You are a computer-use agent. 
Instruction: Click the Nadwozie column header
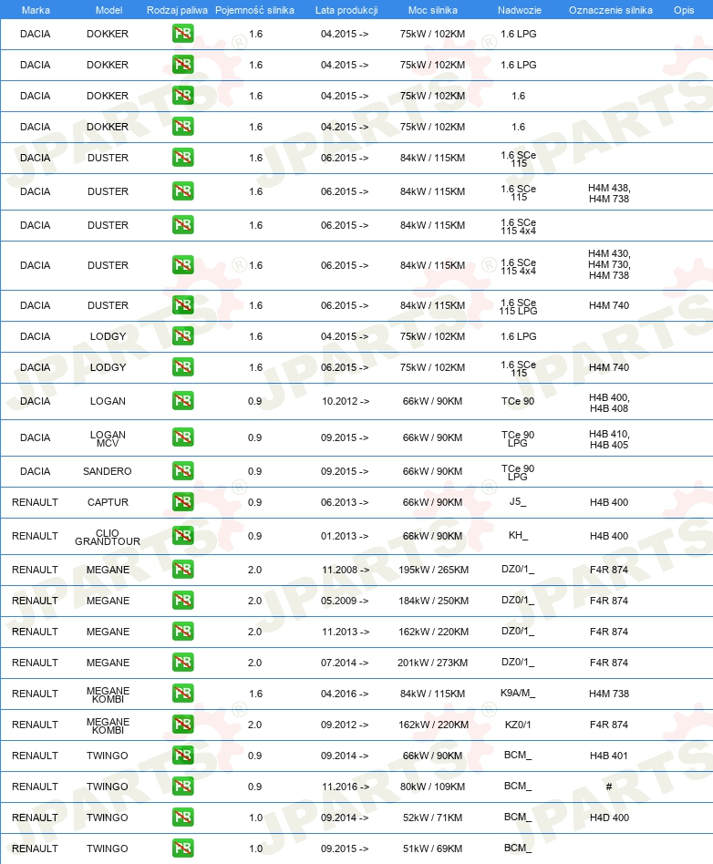tap(520, 10)
